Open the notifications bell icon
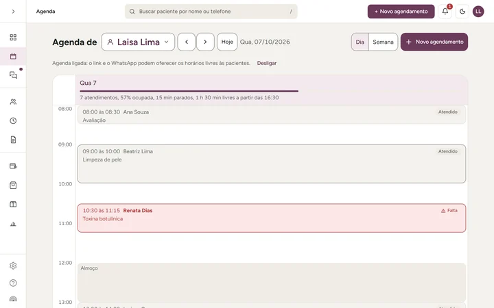 tap(445, 12)
